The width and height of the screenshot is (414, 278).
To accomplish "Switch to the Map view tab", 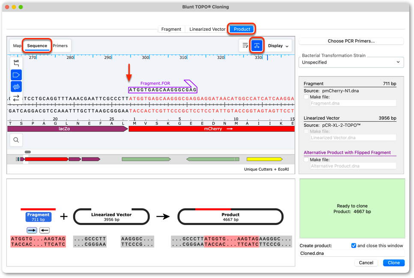I will pos(17,46).
